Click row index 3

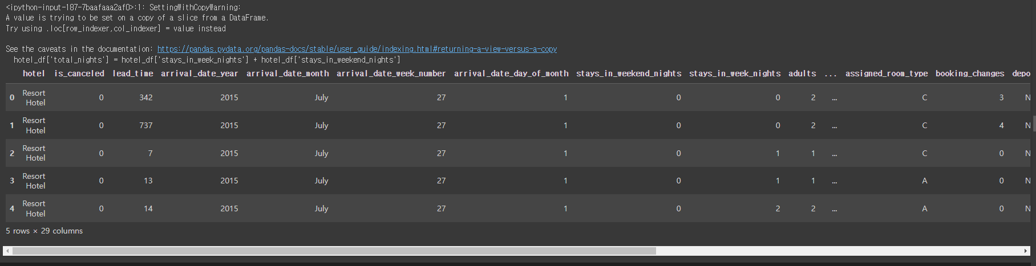tap(12, 181)
